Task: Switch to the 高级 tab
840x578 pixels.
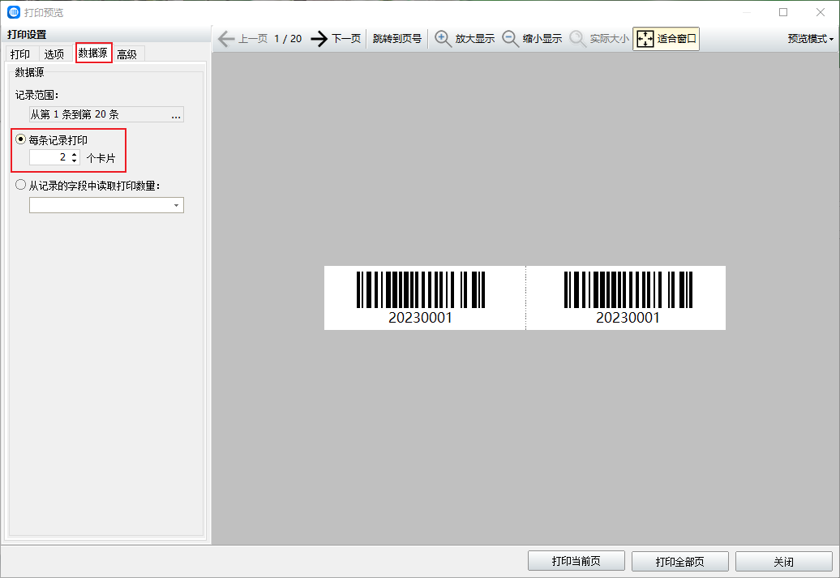Action: click(127, 54)
